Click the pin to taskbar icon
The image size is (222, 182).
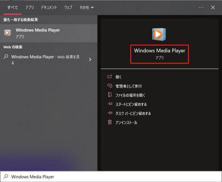[110, 113]
